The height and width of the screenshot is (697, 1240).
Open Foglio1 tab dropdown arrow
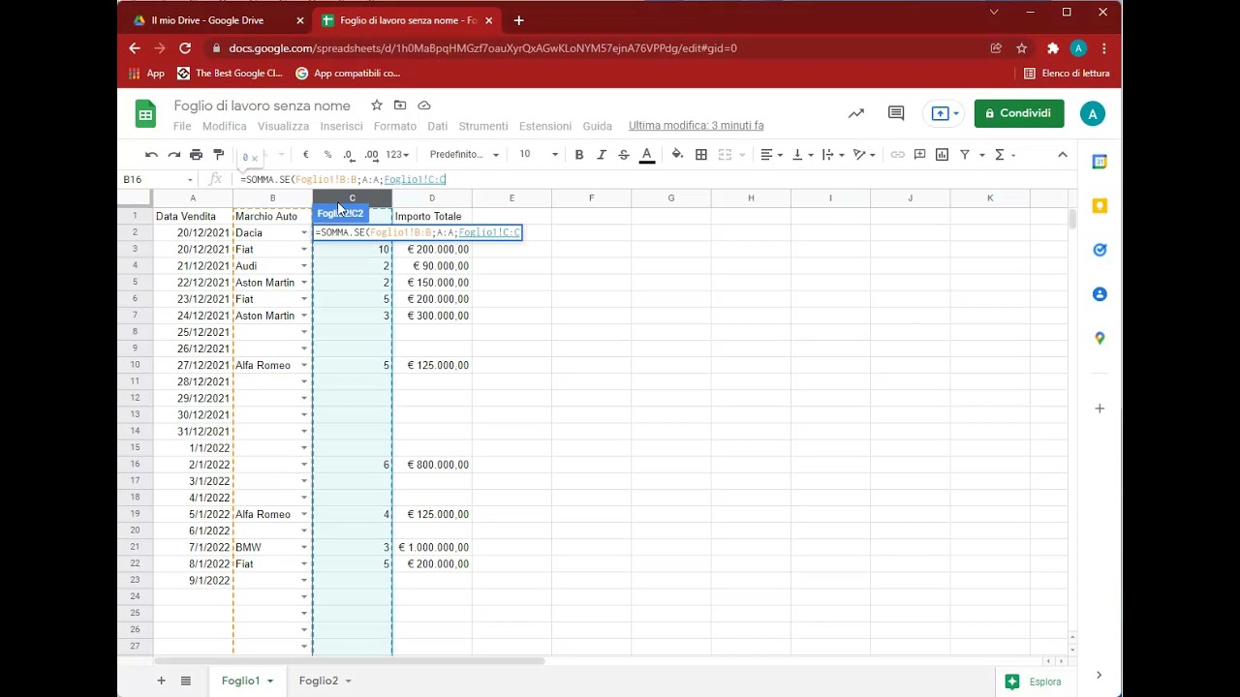click(270, 681)
